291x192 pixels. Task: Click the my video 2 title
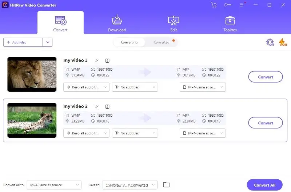click(75, 106)
